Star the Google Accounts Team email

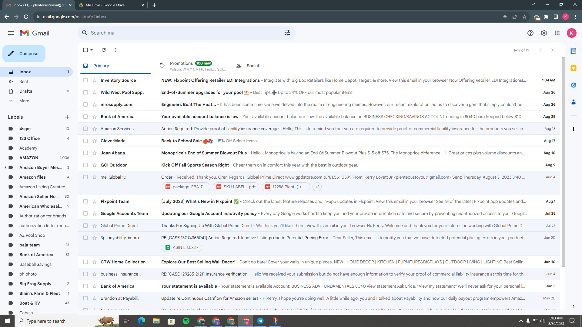tap(95, 213)
